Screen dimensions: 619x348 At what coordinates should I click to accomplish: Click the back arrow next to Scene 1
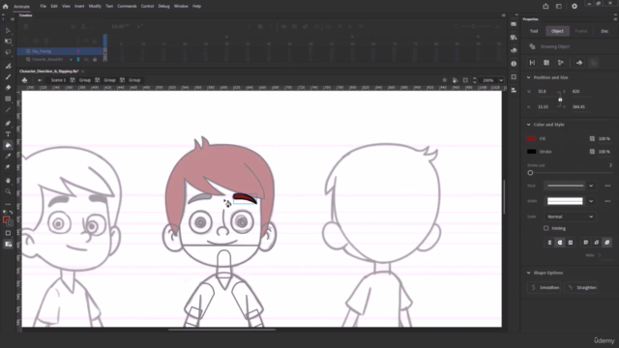tap(40, 80)
